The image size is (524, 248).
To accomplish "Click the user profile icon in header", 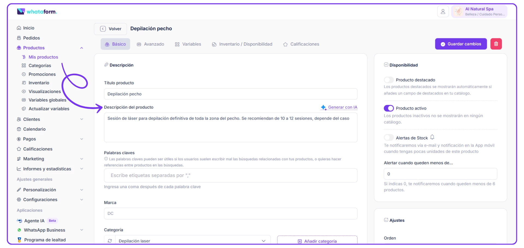I will click(443, 12).
